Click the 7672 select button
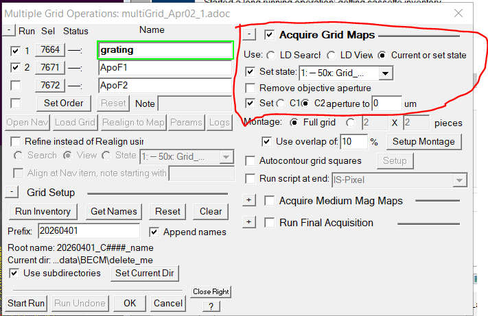Viewport: 488px width, 316px height. point(50,85)
